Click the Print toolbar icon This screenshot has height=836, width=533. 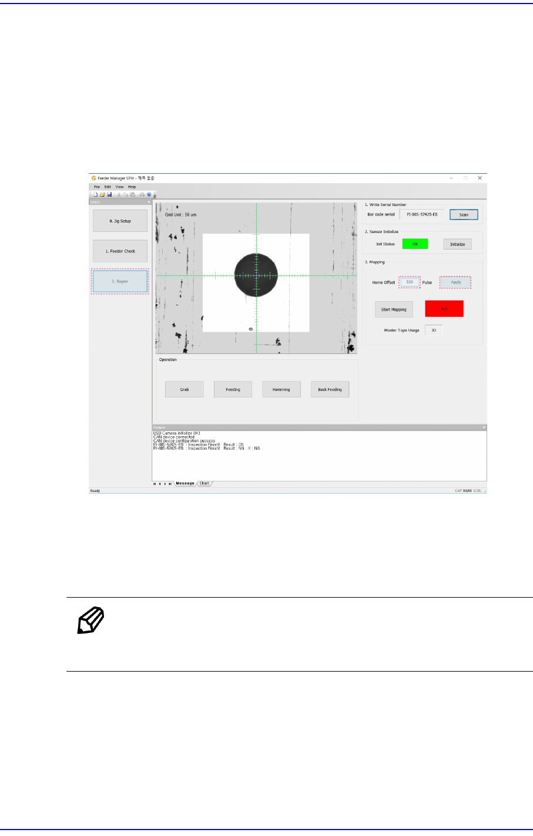pyautogui.click(x=142, y=194)
